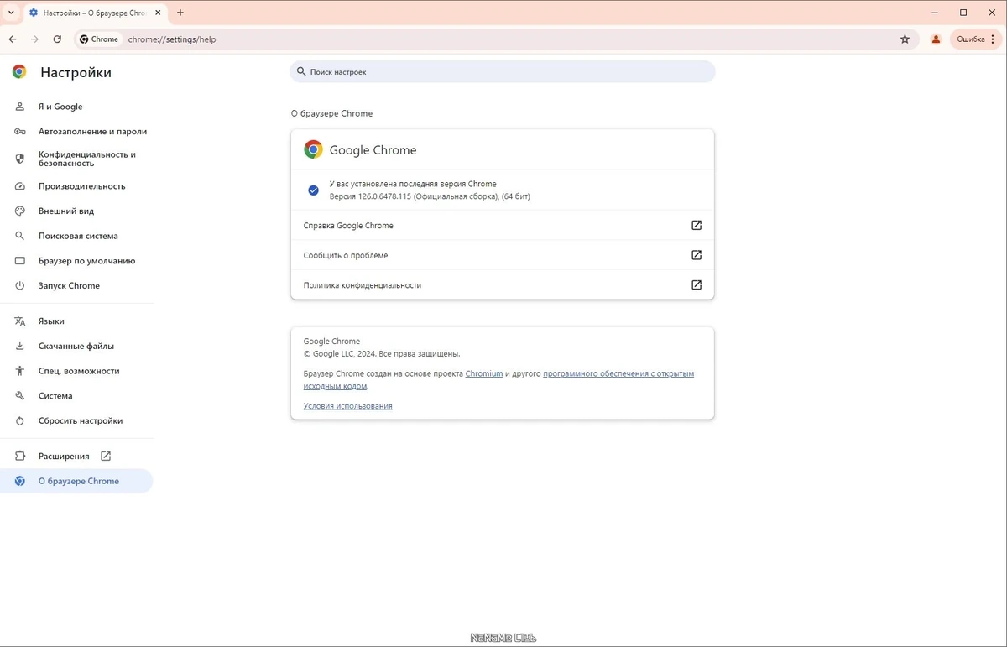
Task: Click external-link icon for Справка Google Chrome
Action: point(697,226)
